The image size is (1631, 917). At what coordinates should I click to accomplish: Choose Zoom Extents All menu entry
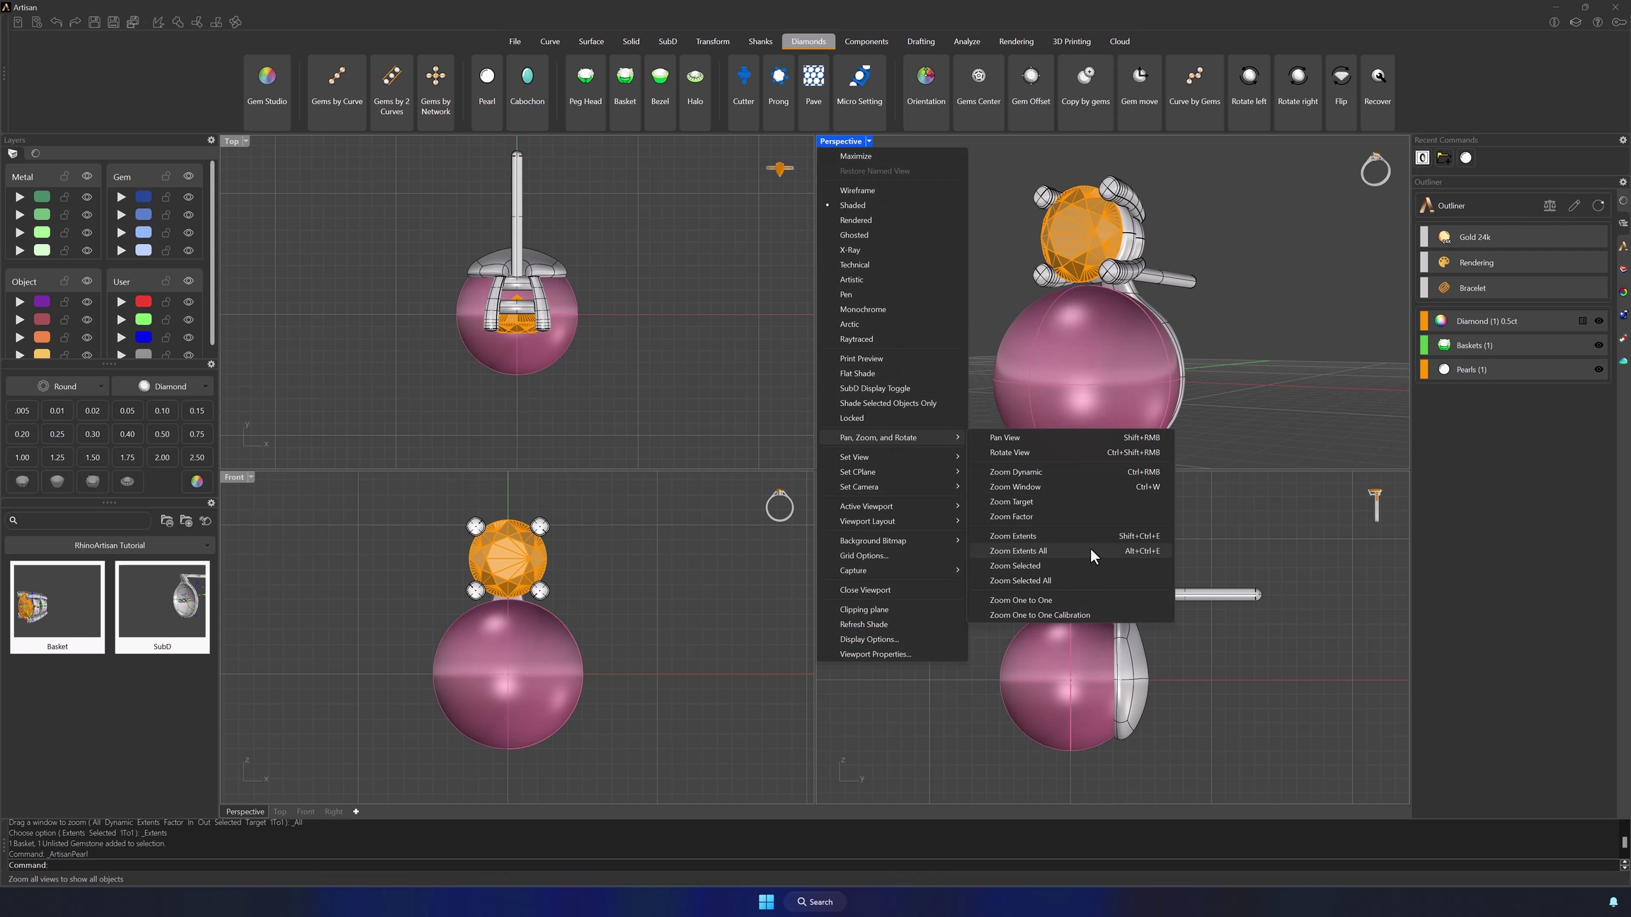coord(1018,551)
